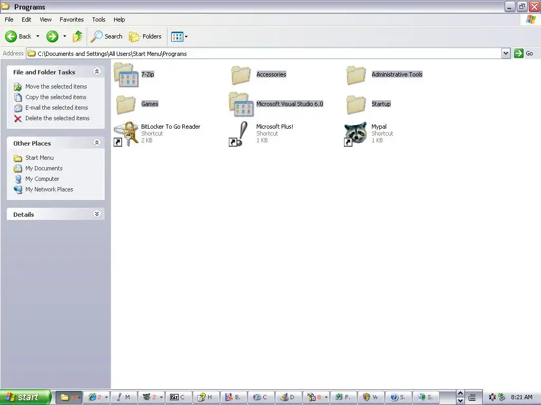
Task: Select the BitLocker To Go Reader shortcut icon
Action: pyautogui.click(x=126, y=133)
